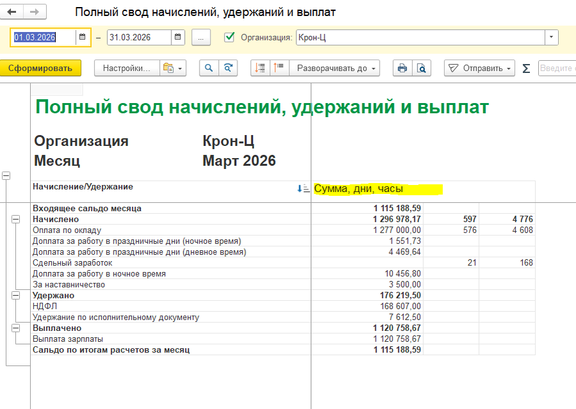576x409 pixels.
Task: Open the Организация dropdown list
Action: click(x=552, y=37)
